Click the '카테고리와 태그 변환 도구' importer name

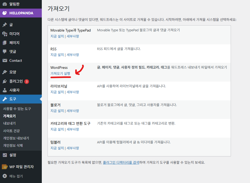click(70, 123)
